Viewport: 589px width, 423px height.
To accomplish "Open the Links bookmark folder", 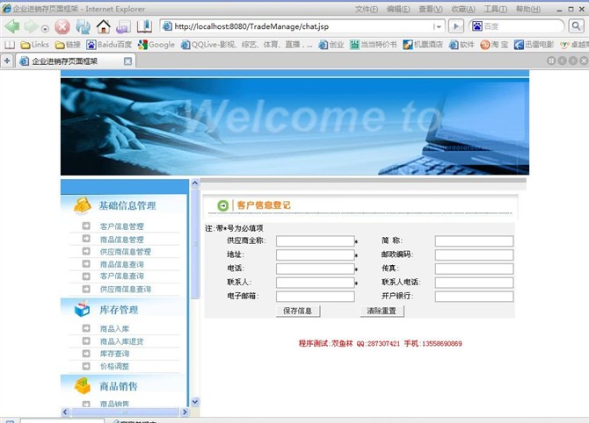I will (x=35, y=45).
